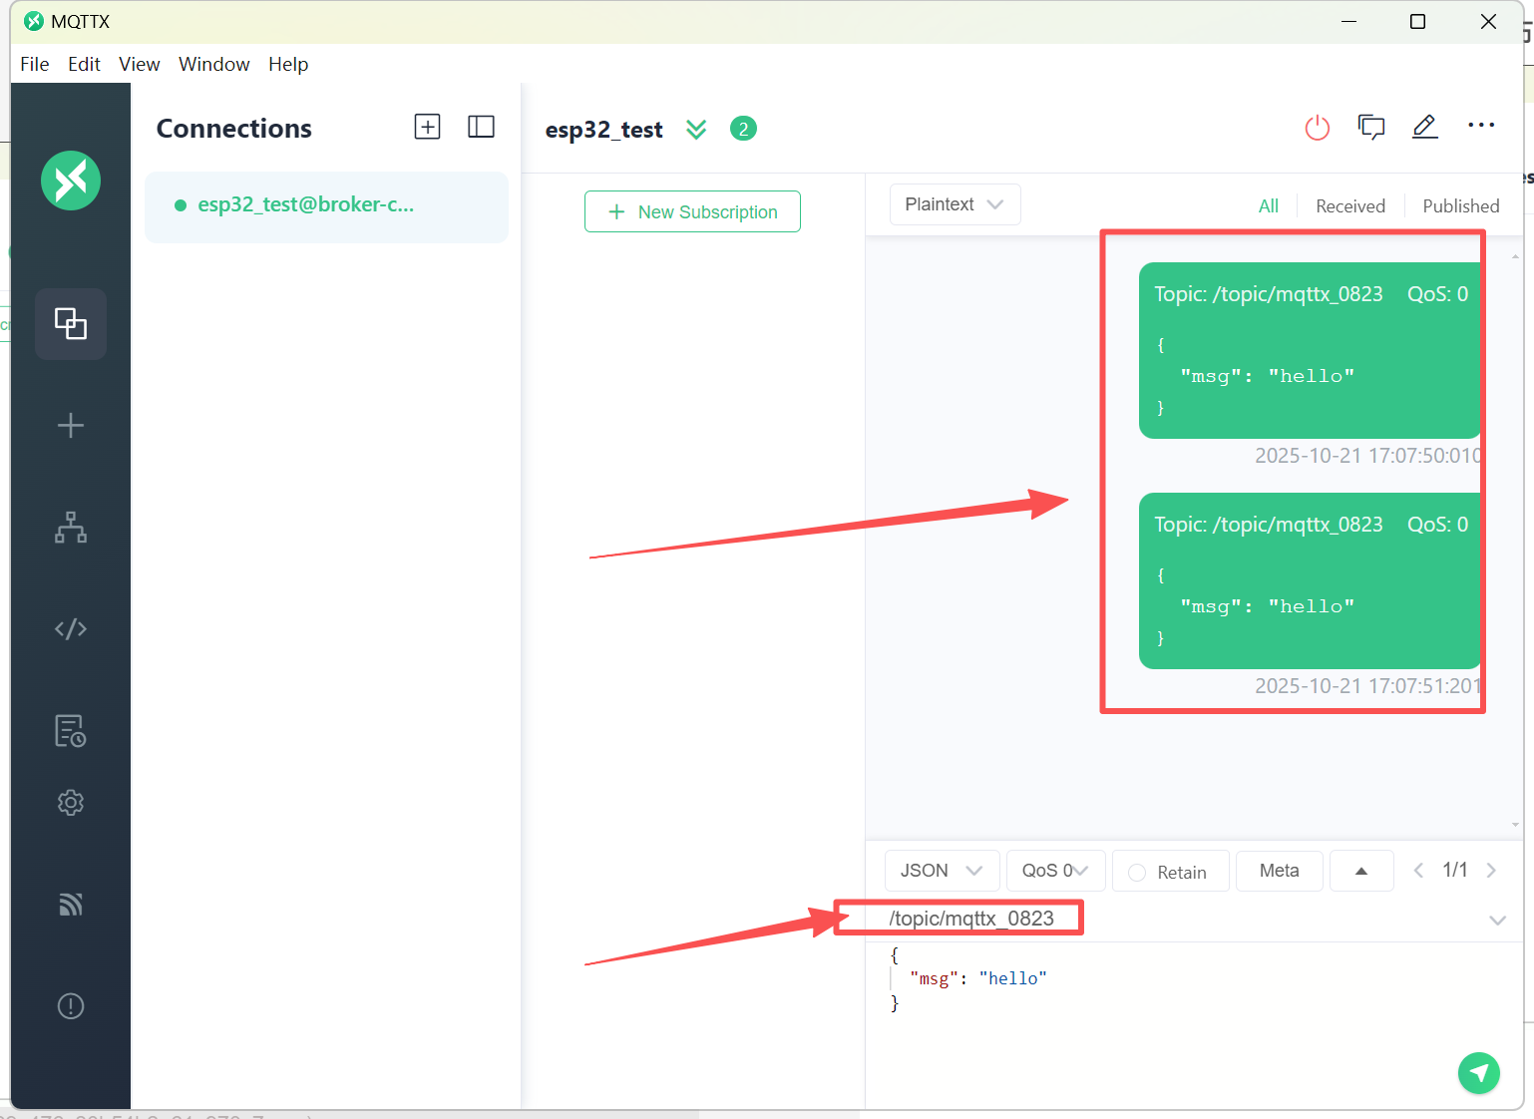Expand the topic history dropdown chevron
Image resolution: width=1534 pixels, height=1119 pixels.
(x=1497, y=920)
